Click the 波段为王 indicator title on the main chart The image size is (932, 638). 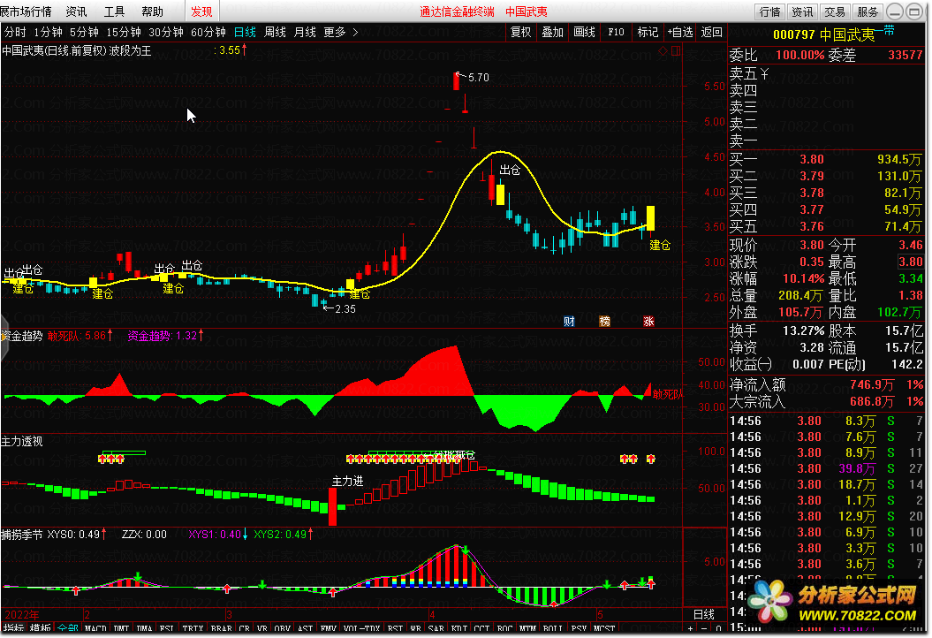[x=130, y=51]
